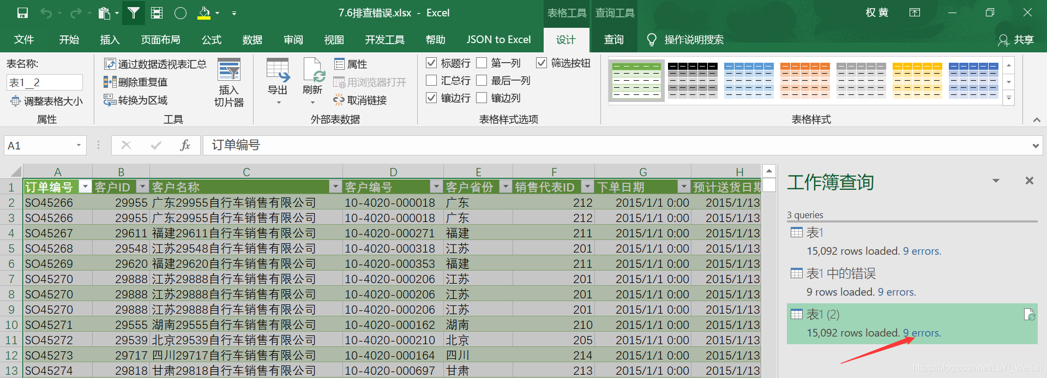This screenshot has width=1047, height=378.
Task: Click the refresh icon on 表1 (2) query
Action: pyautogui.click(x=1029, y=315)
